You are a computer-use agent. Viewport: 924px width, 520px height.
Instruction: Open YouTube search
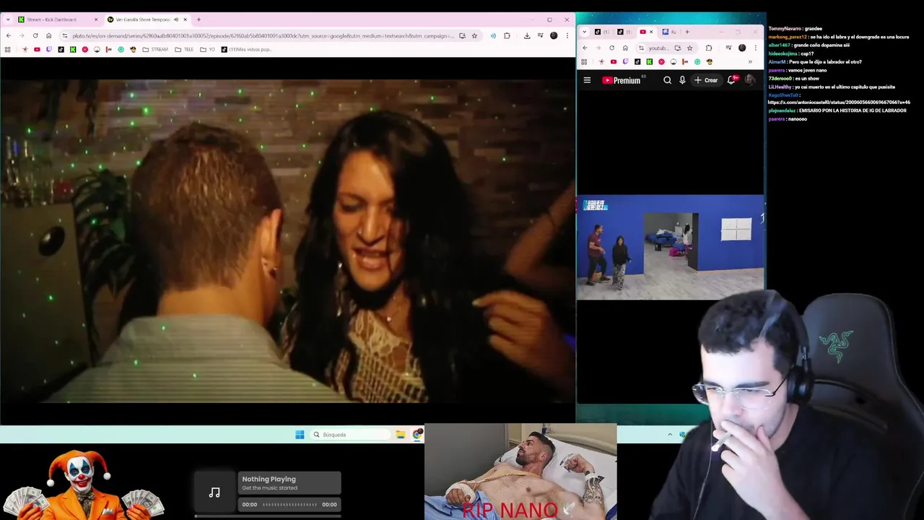click(667, 80)
